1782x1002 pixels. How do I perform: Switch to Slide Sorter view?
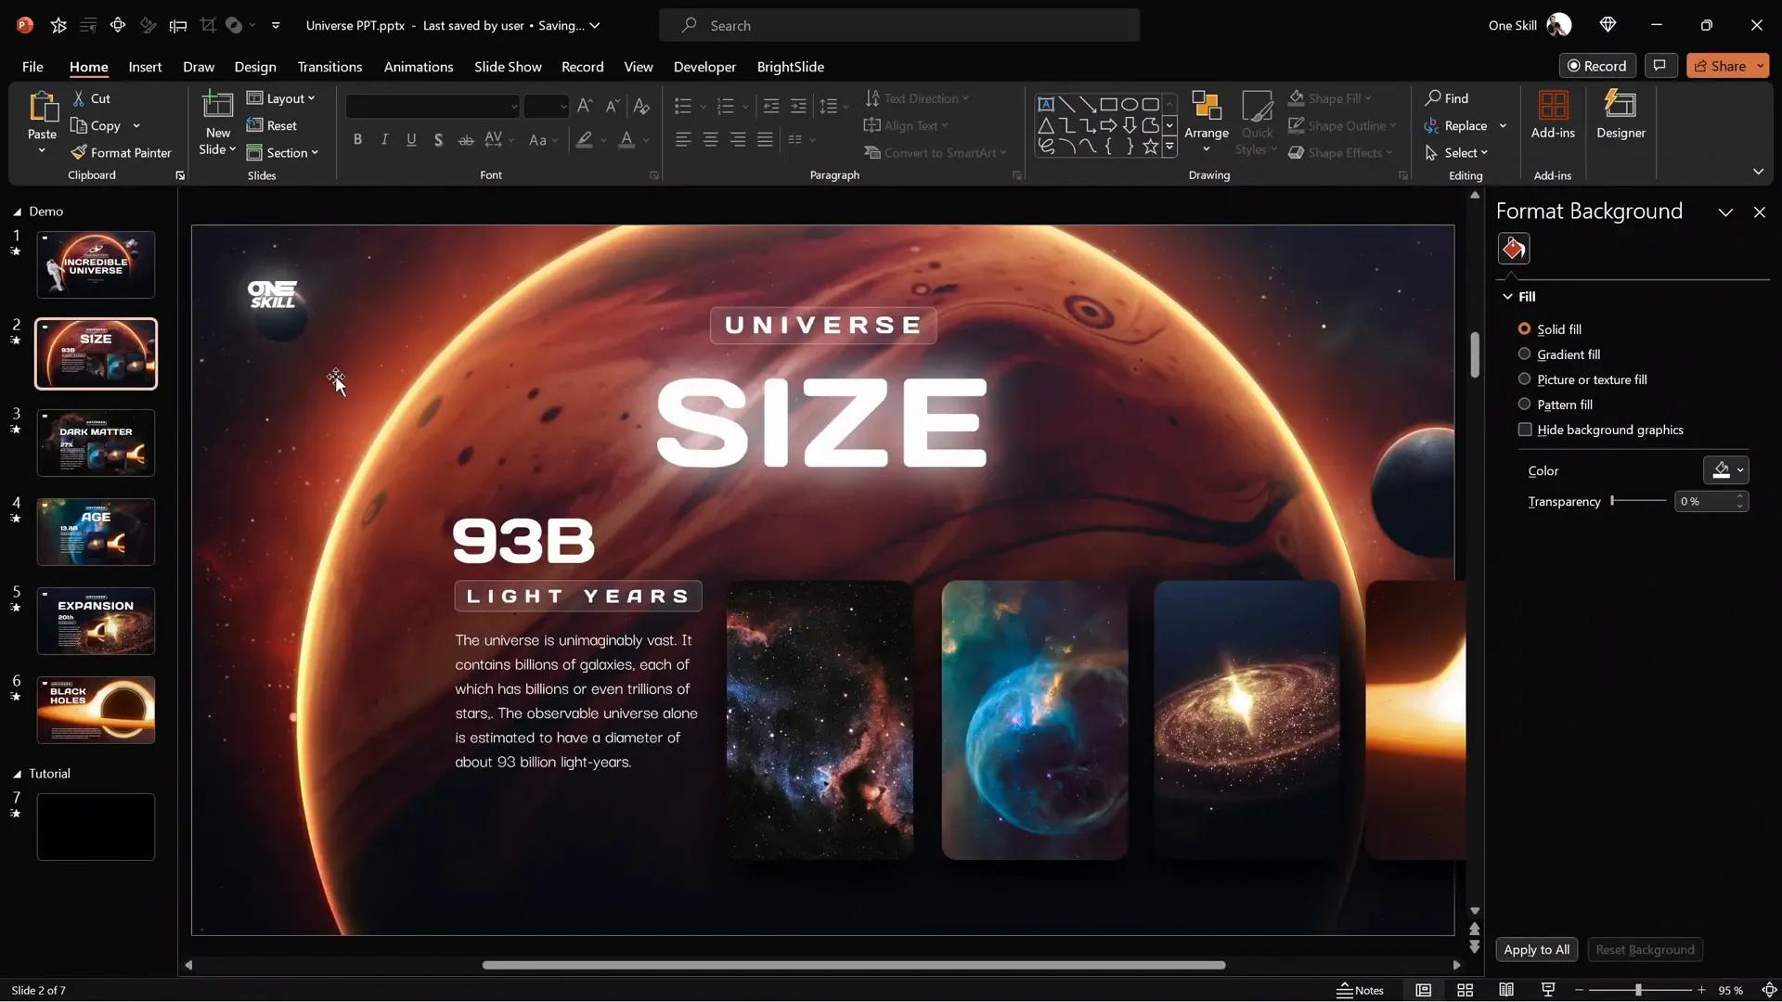coord(1465,990)
